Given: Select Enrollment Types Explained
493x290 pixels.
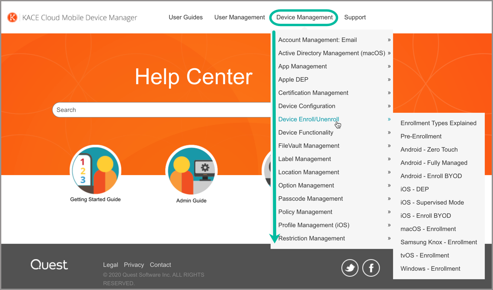Looking at the screenshot, I should (x=438, y=123).
